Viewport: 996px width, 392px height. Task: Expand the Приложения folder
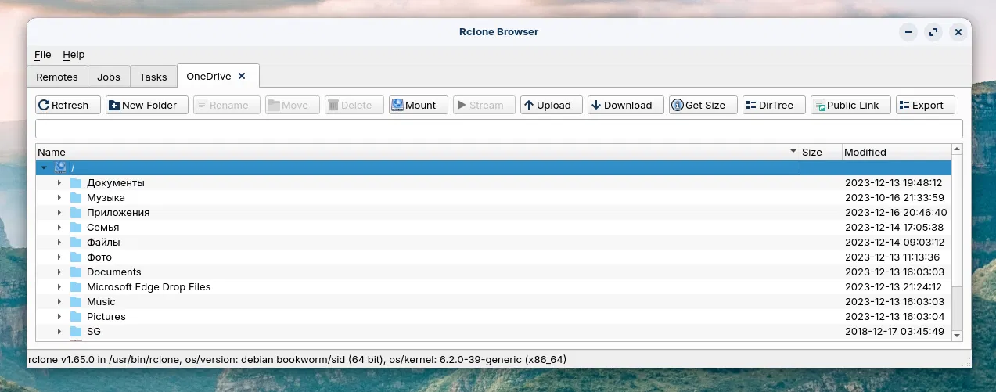(x=59, y=212)
